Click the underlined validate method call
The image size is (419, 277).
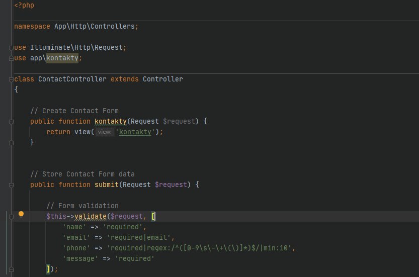(x=91, y=216)
